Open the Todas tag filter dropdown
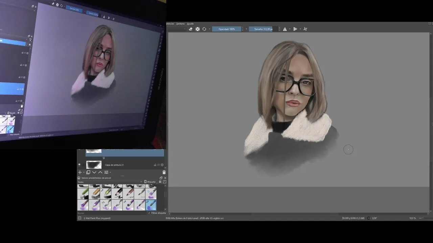 110,182
